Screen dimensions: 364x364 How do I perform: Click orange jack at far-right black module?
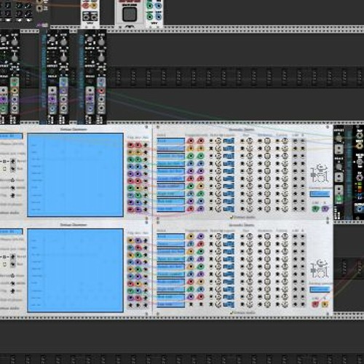(359, 145)
